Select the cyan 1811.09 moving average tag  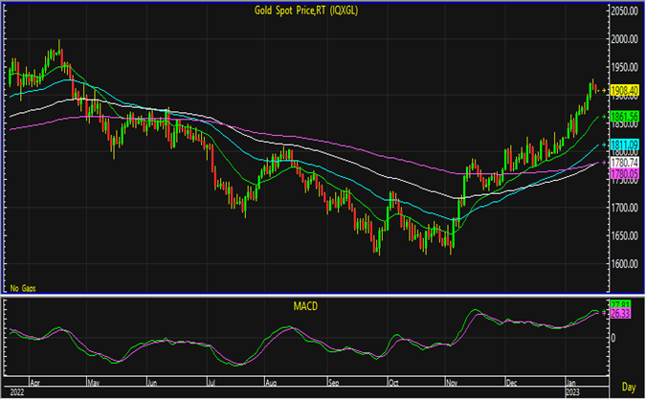625,144
